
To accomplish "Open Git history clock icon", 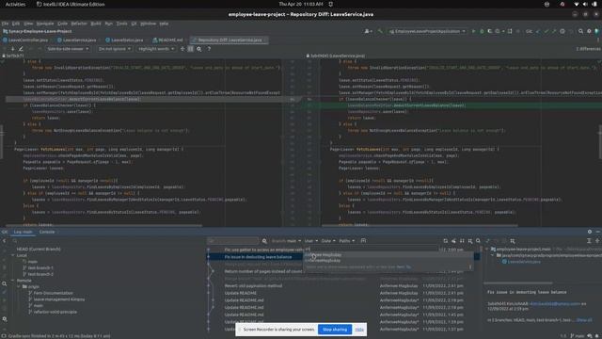I will [562, 31].
